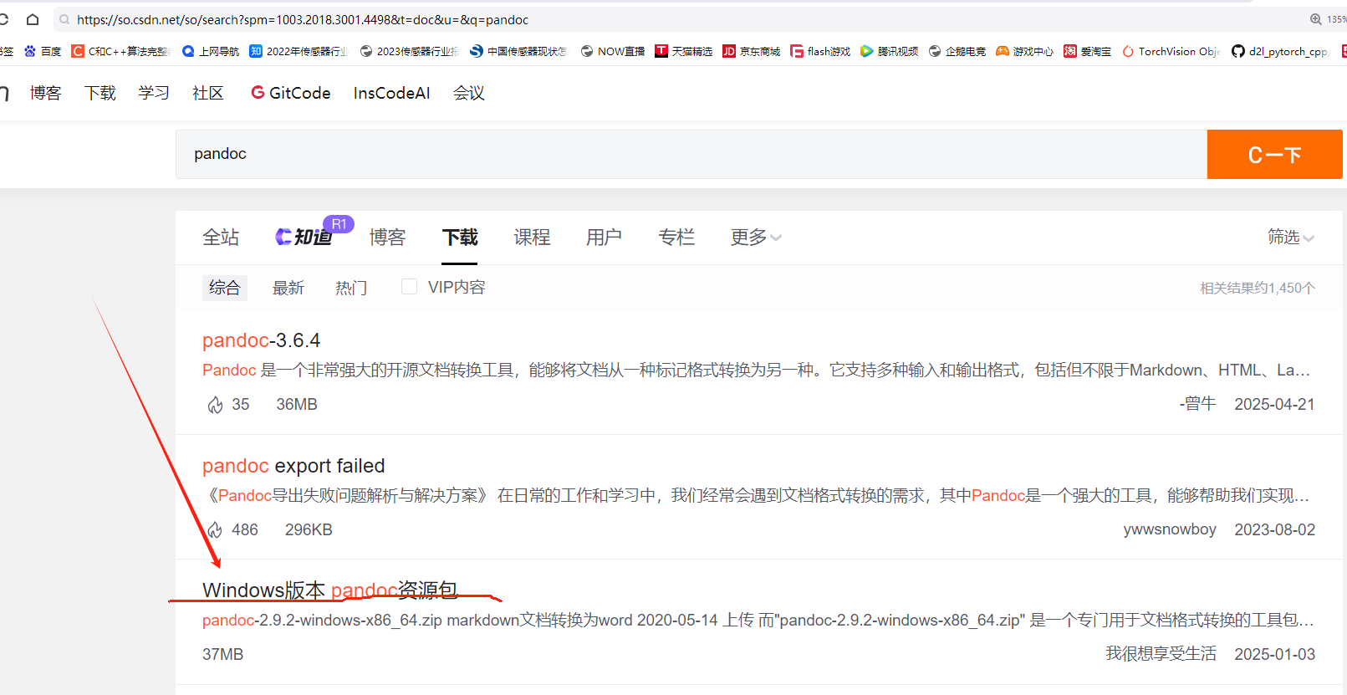Image resolution: width=1347 pixels, height=695 pixels.
Task: Open the 下载 link in top navigation
Action: click(x=100, y=93)
